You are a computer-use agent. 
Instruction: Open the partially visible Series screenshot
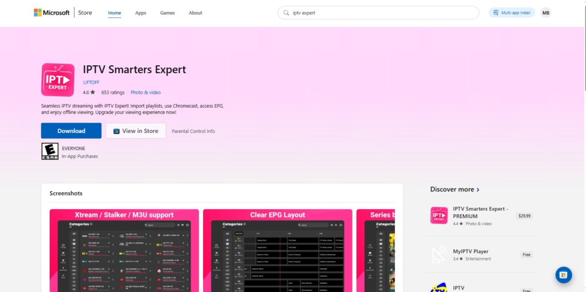tap(375, 251)
